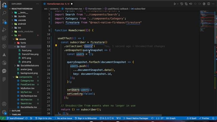This screenshot has height=122, width=217.
Task: Open file history timeline icon in editor toolbar
Action: pos(182,4)
